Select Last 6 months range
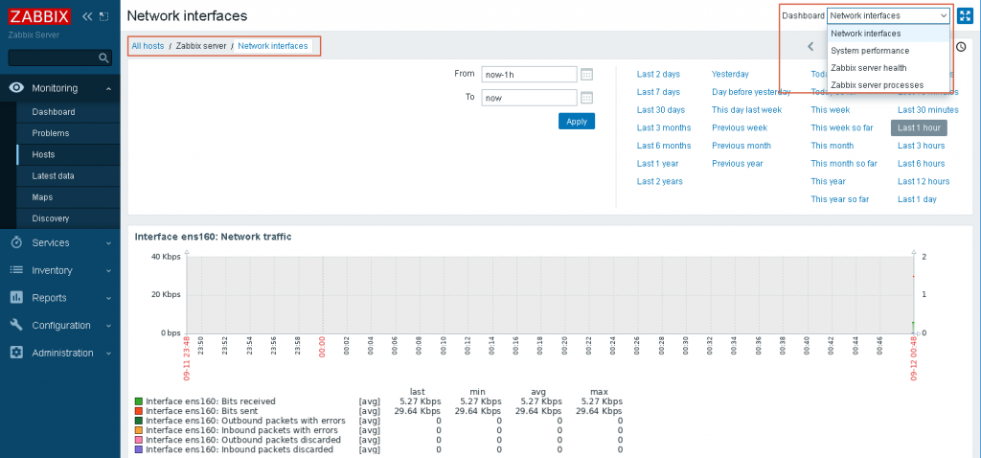This screenshot has height=458, width=981. click(x=664, y=146)
